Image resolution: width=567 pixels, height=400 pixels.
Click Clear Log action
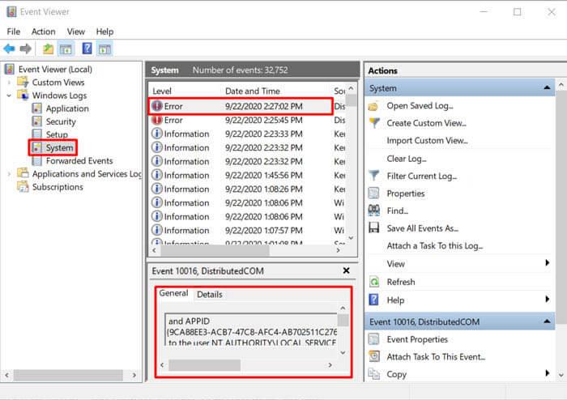(407, 159)
